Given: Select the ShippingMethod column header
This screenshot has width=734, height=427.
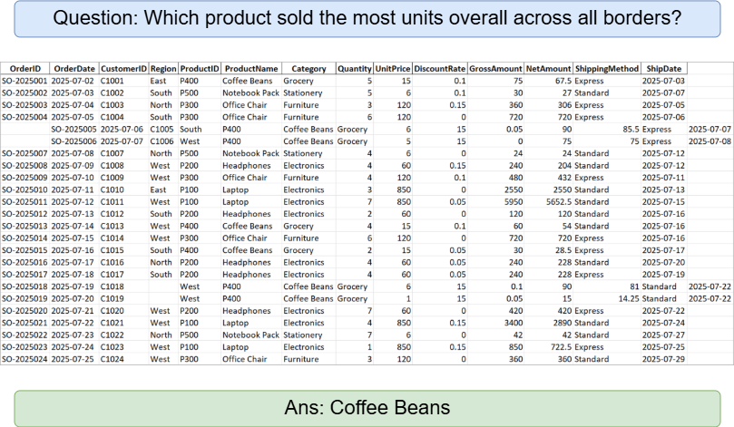Looking at the screenshot, I should (x=606, y=69).
